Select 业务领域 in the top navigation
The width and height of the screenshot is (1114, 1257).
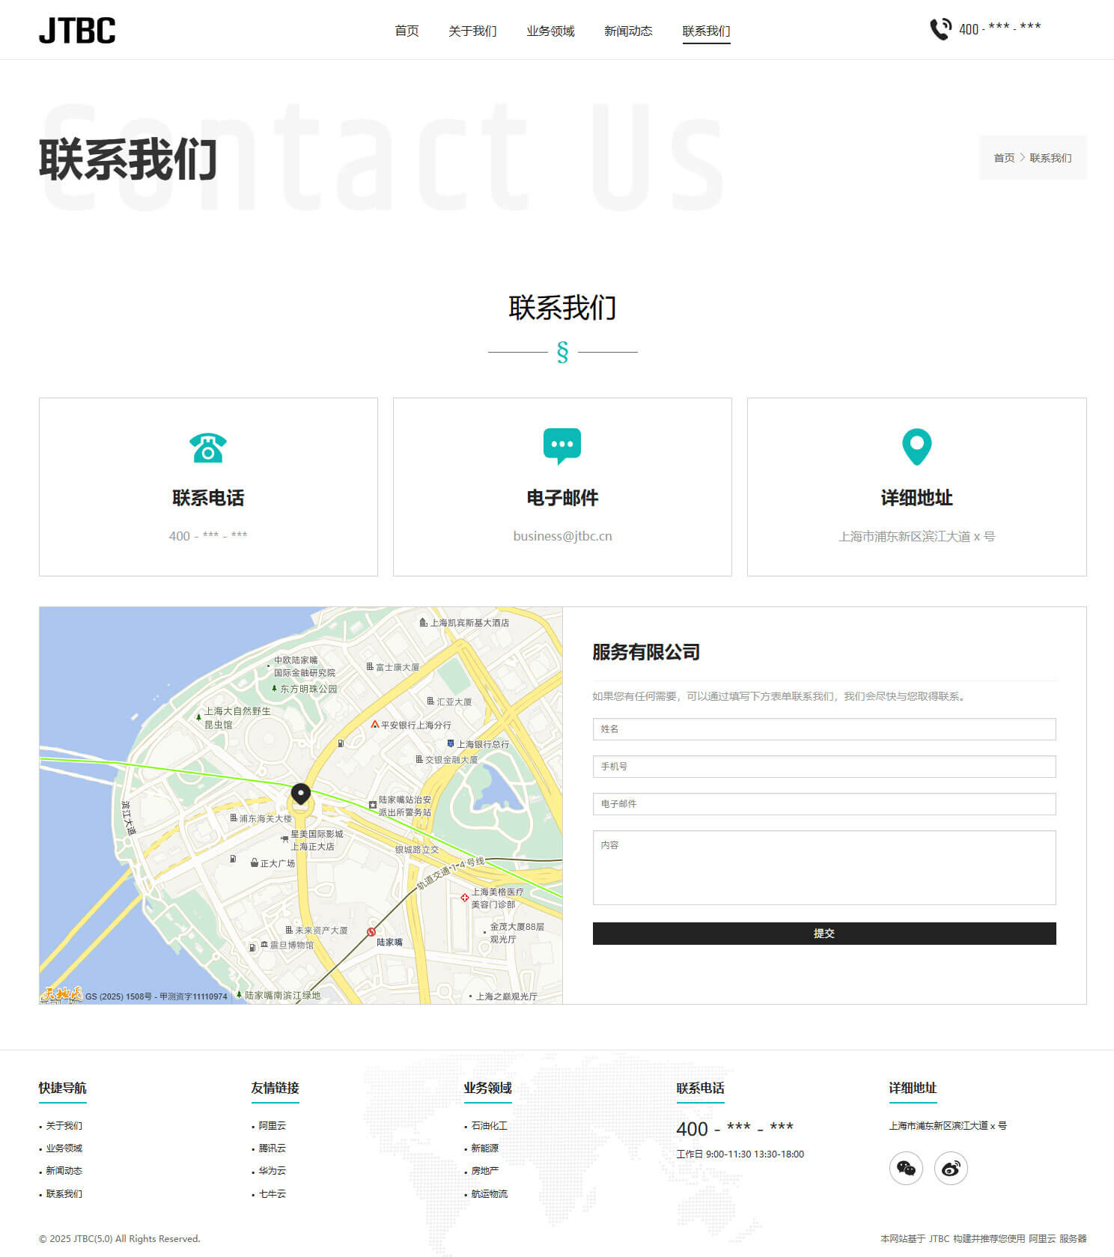click(x=550, y=31)
